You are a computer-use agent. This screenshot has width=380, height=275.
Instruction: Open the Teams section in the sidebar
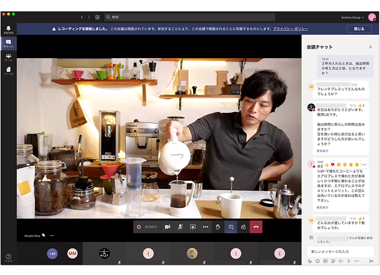click(8, 57)
